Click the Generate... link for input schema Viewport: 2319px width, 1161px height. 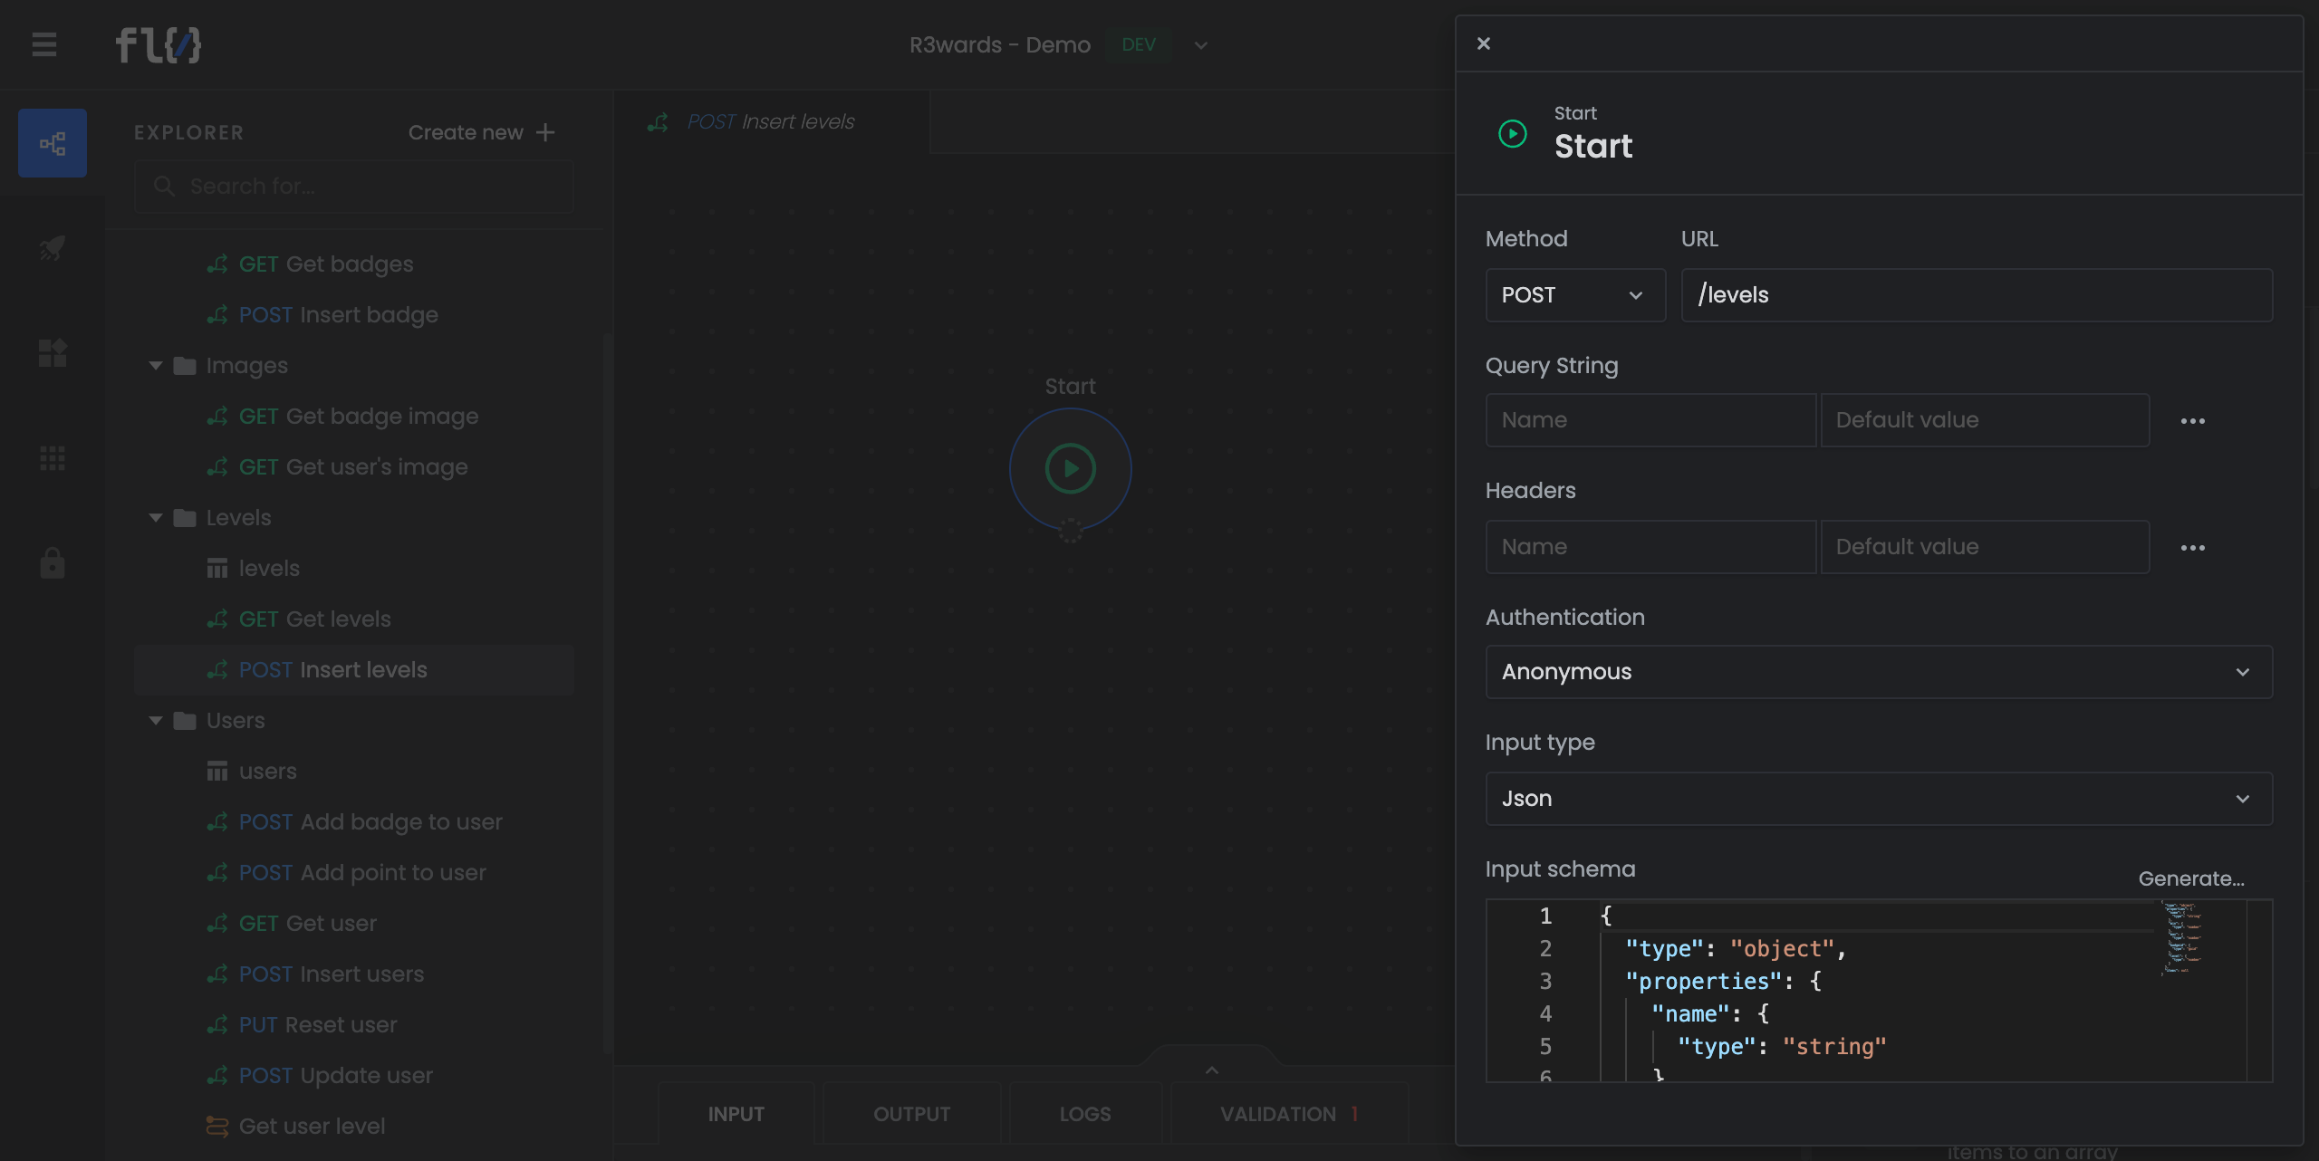2191,878
